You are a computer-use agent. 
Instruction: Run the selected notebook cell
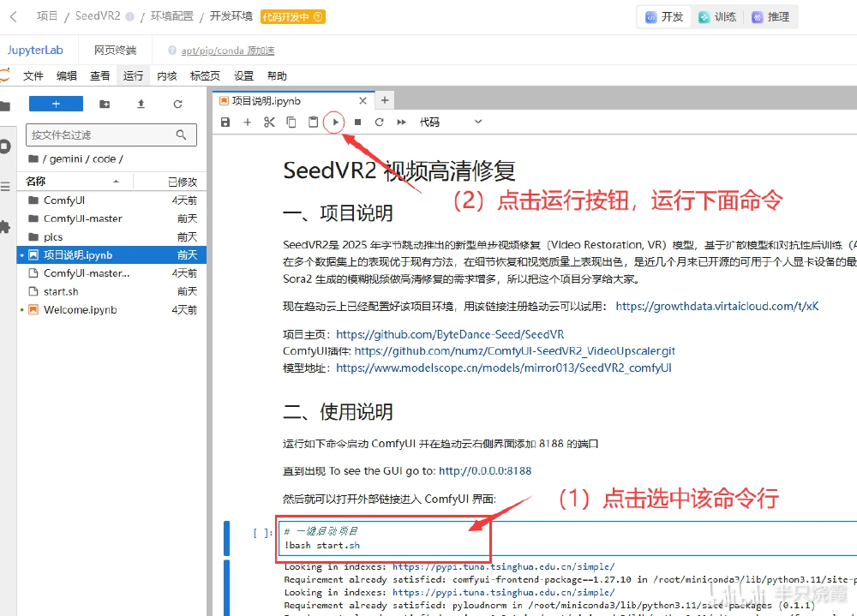click(334, 122)
